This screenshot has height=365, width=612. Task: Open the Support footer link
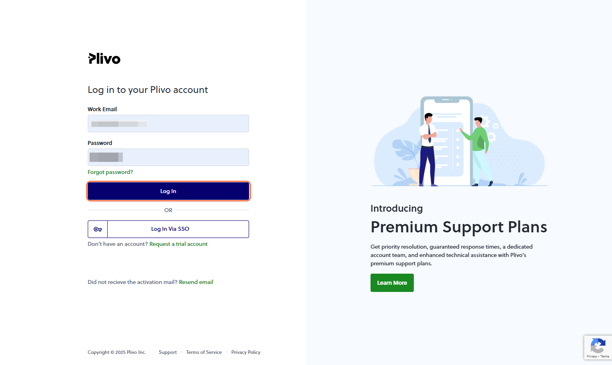click(x=168, y=352)
